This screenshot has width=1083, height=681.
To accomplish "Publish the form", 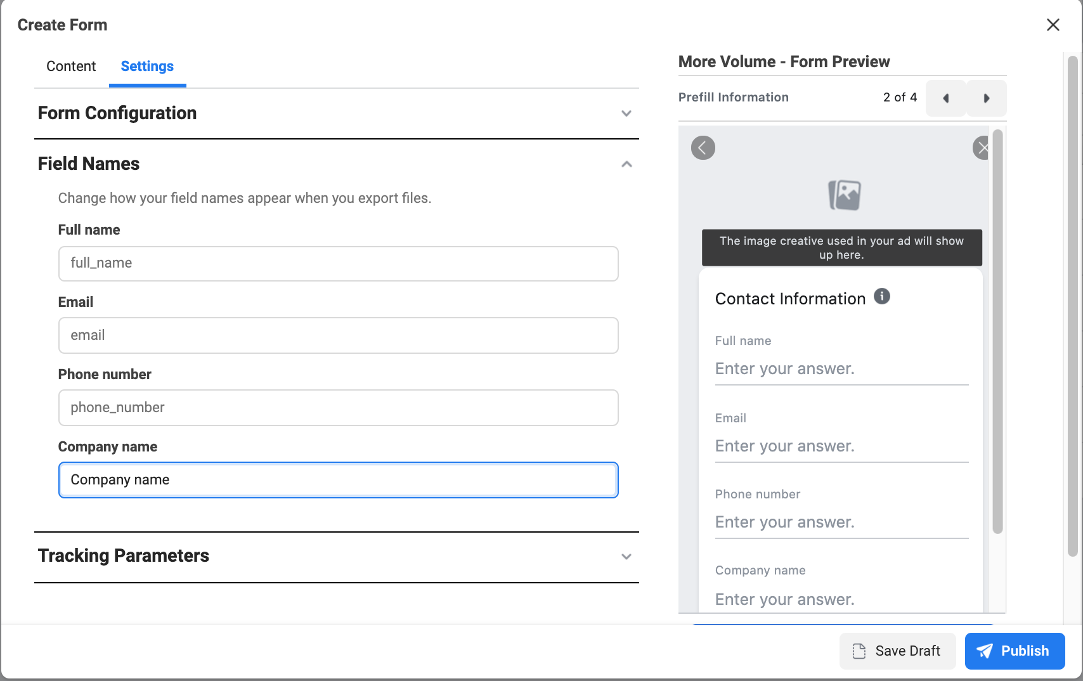I will [1015, 651].
